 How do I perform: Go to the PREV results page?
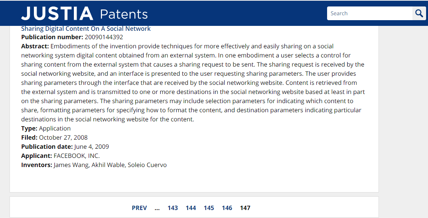pos(139,208)
